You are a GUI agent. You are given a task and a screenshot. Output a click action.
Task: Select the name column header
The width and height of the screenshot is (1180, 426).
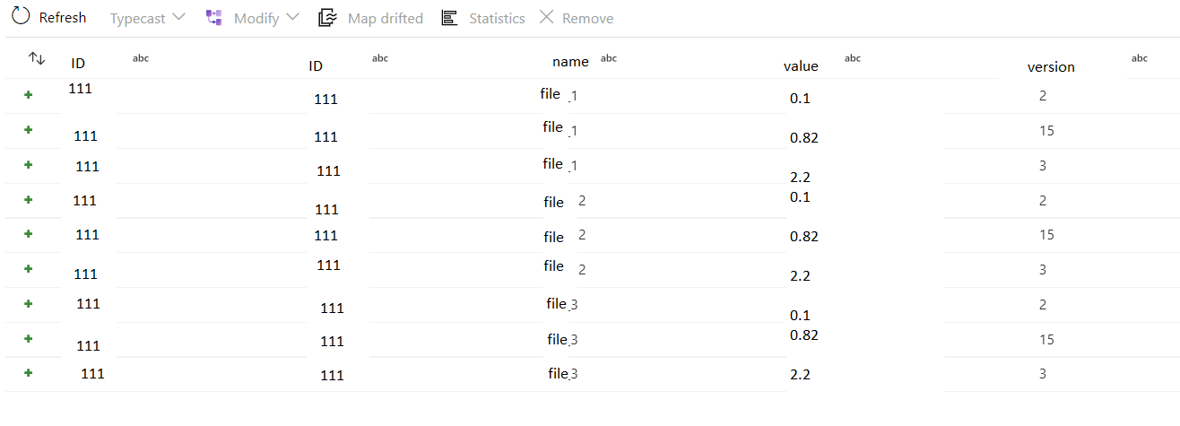click(570, 61)
